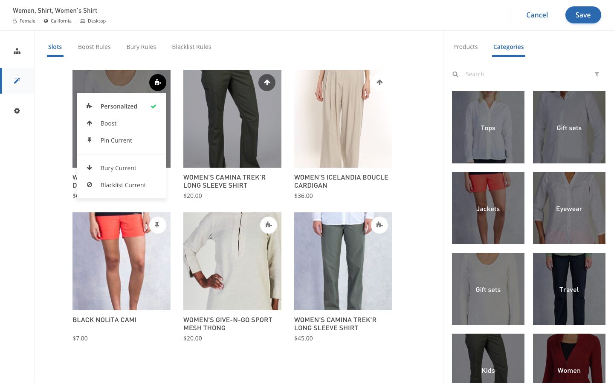The image size is (614, 383).
Task: Select the magic wand sidebar icon
Action: [17, 81]
